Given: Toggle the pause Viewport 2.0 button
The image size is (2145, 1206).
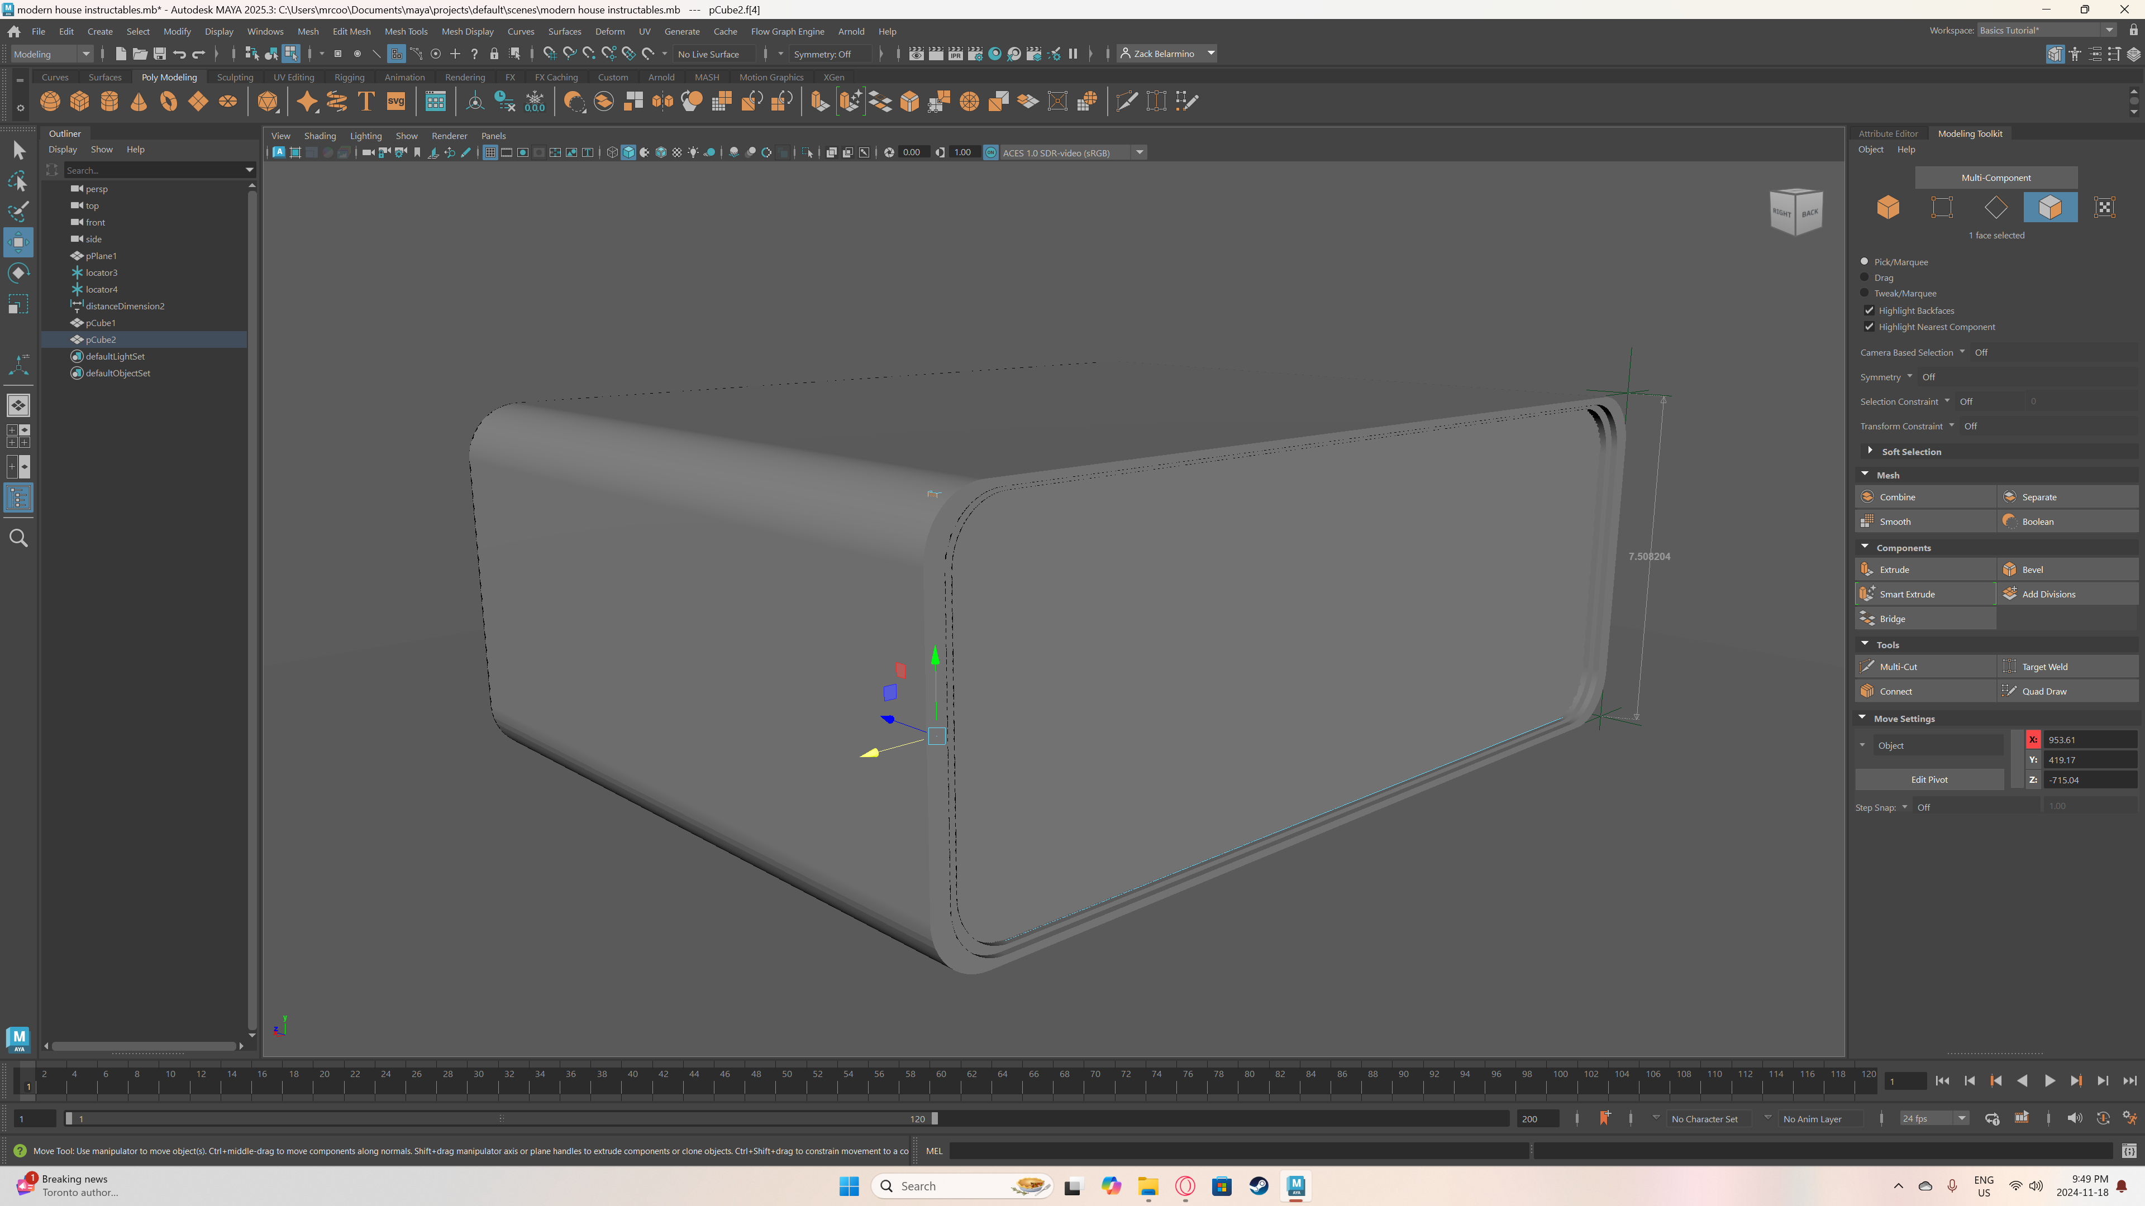Looking at the screenshot, I should click(1072, 54).
